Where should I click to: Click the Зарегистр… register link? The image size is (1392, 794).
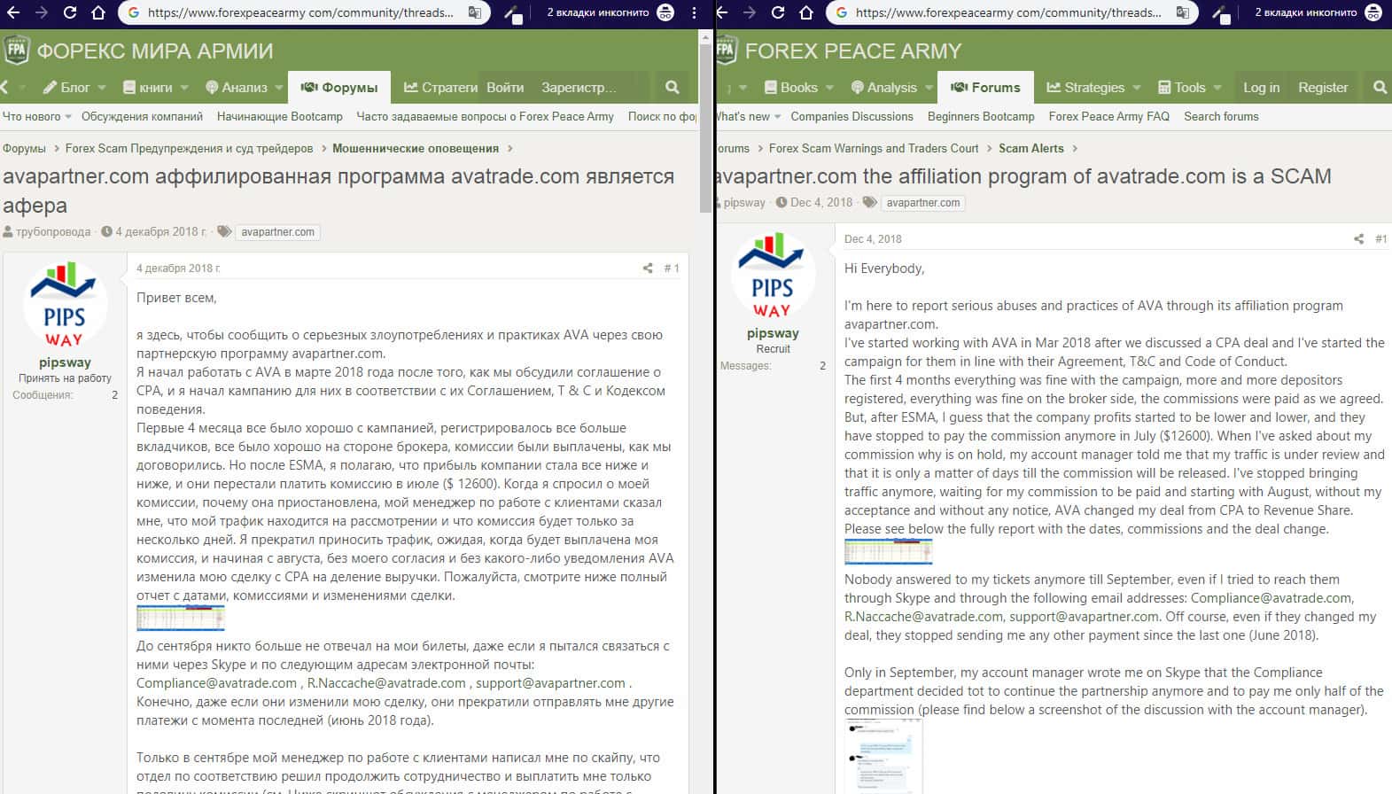(x=579, y=88)
